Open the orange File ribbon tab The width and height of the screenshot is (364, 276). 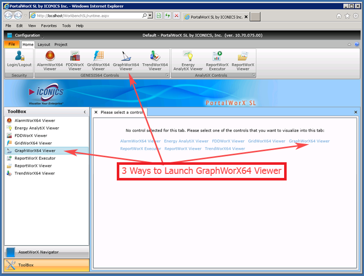click(x=12, y=44)
